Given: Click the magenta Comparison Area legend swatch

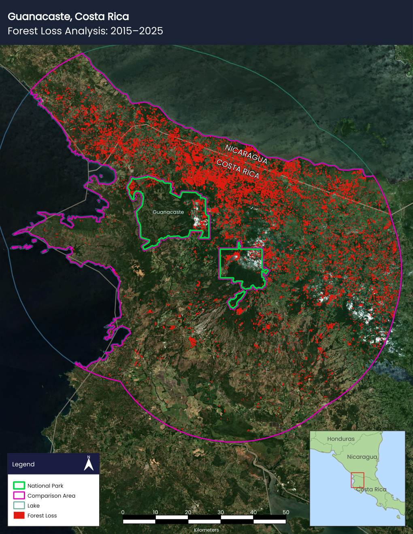Looking at the screenshot, I should pos(19,496).
